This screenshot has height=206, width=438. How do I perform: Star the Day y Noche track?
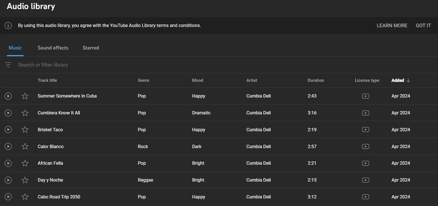(25, 180)
